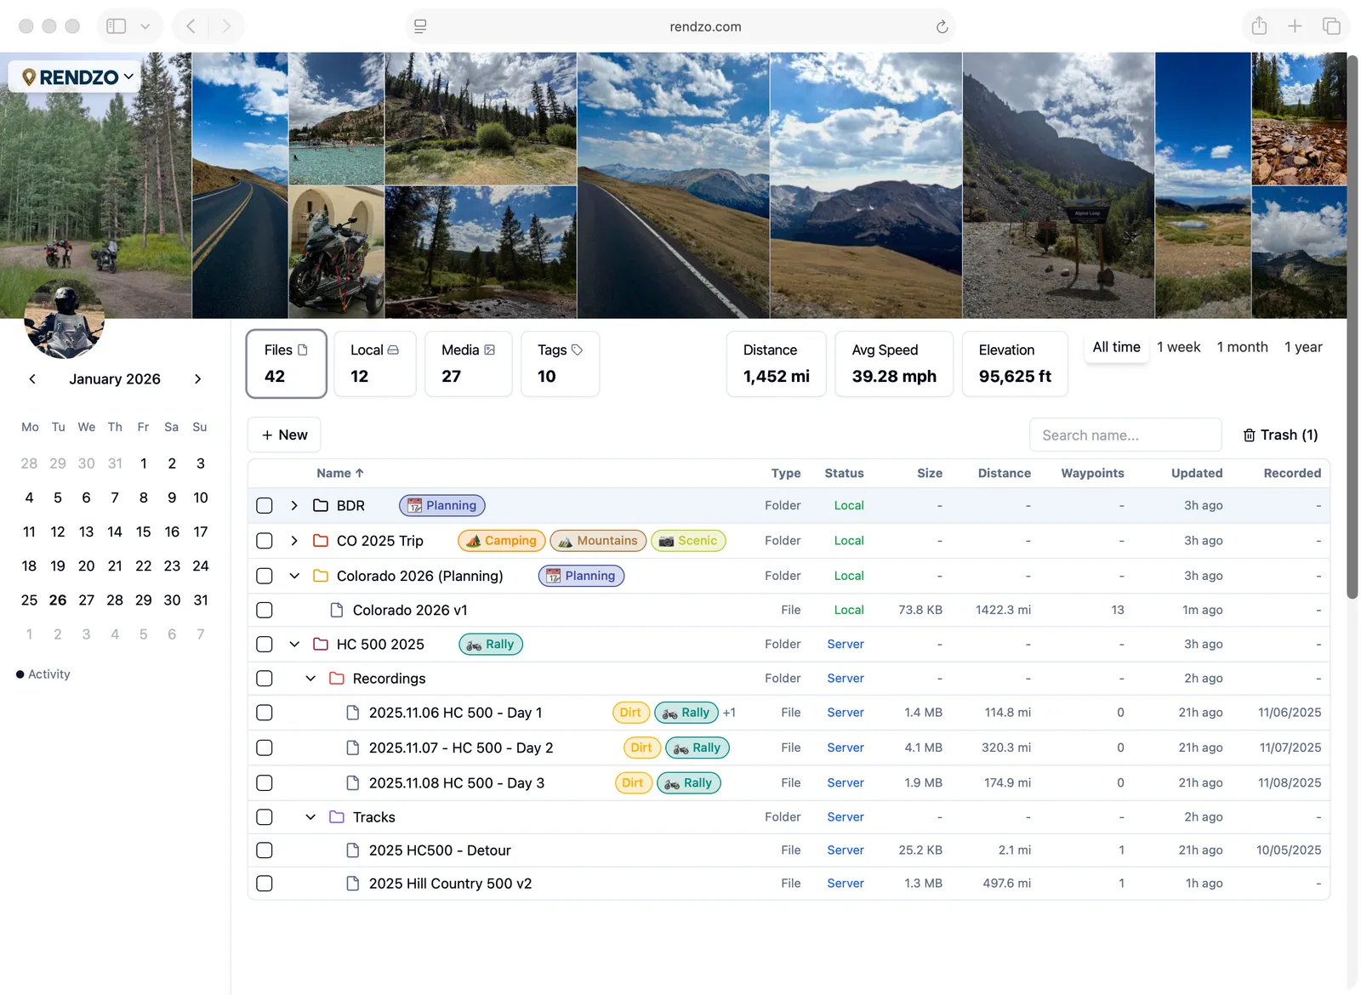Switch to the 1 month time filter
Screen dimensions: 1361x995
coord(1242,347)
